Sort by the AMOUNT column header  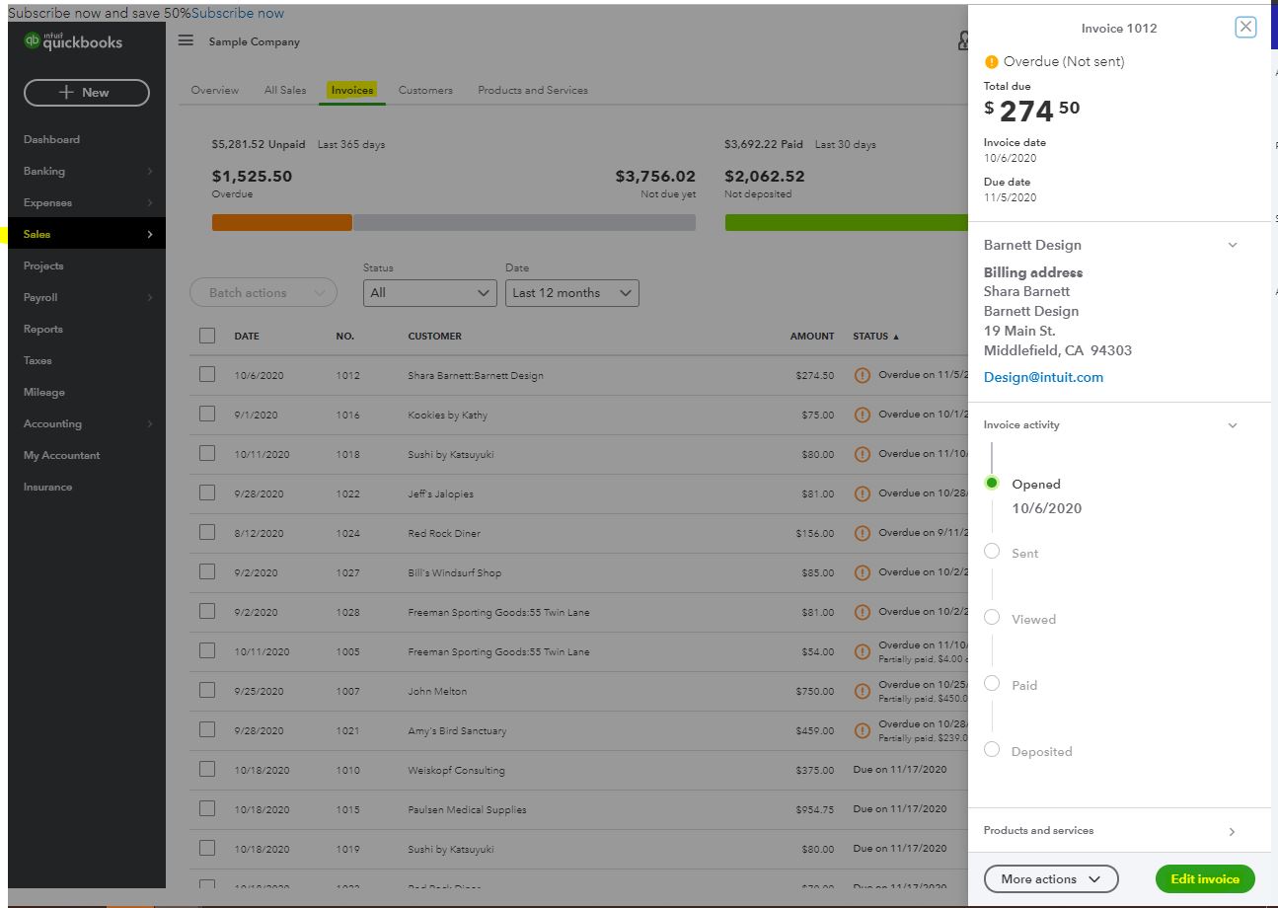pos(812,337)
